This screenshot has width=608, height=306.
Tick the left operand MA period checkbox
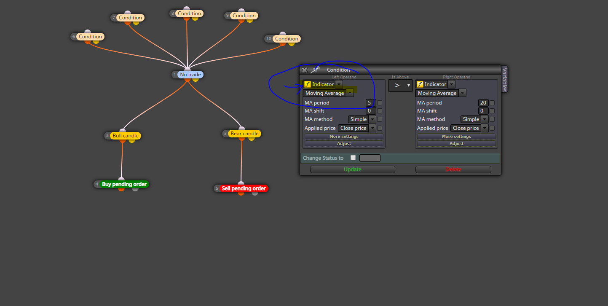point(380,103)
